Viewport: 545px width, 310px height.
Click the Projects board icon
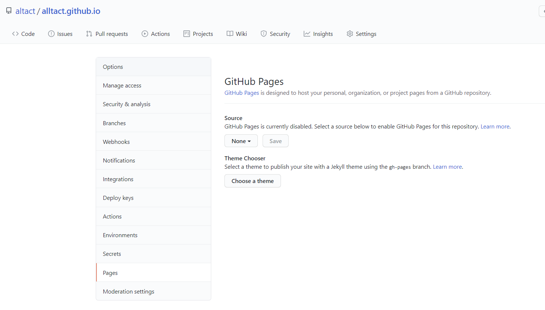(187, 34)
